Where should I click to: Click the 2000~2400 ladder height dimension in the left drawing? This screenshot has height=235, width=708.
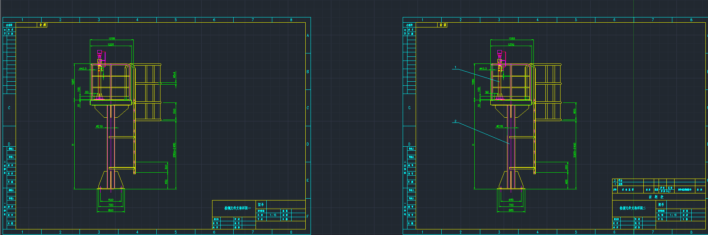point(175,150)
